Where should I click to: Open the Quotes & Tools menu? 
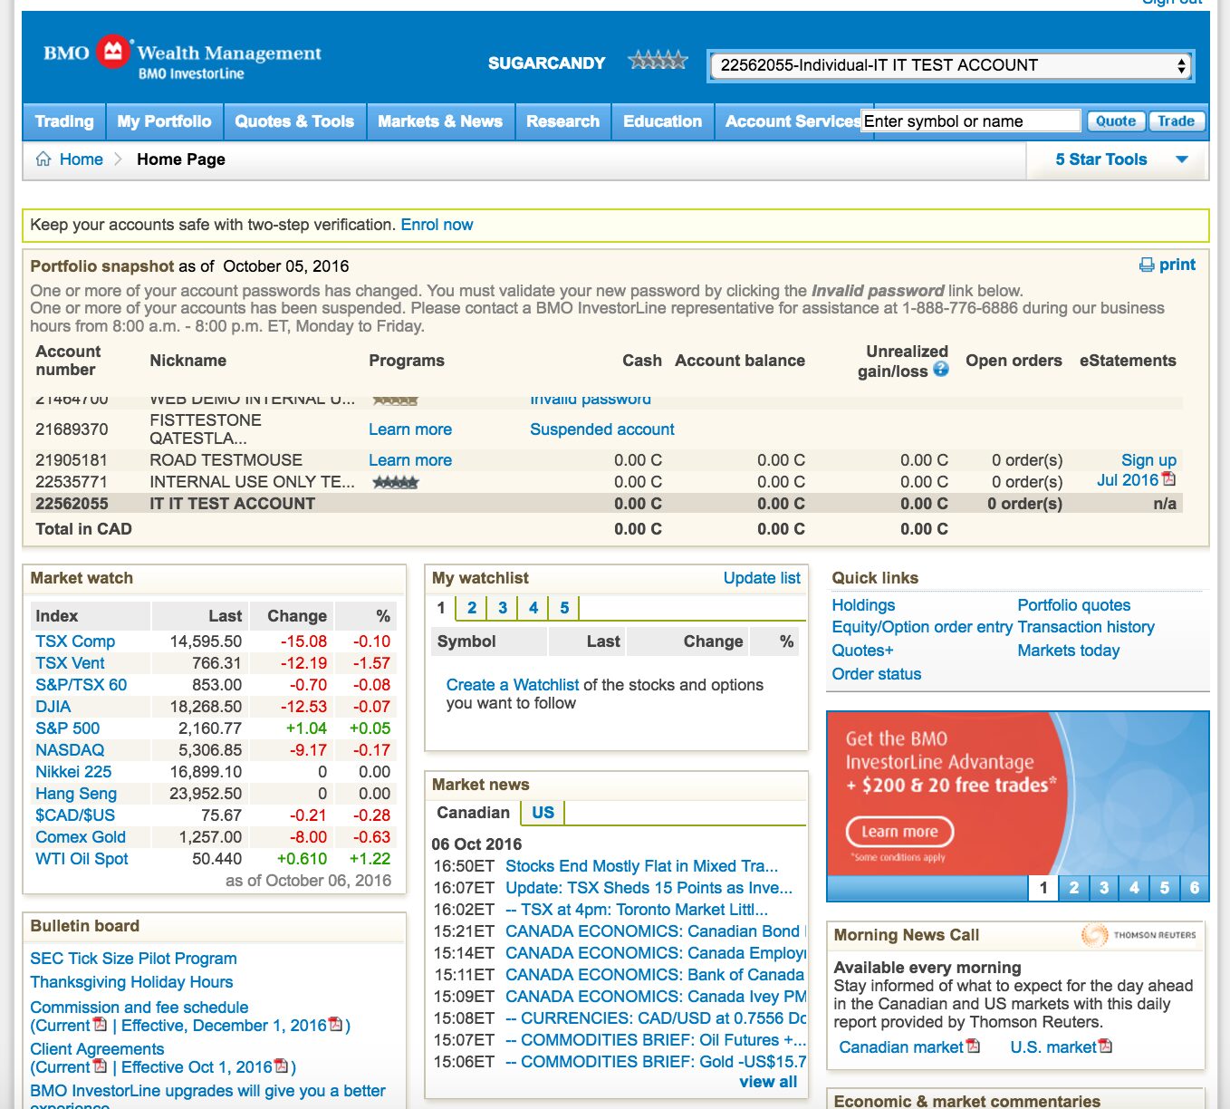294,121
